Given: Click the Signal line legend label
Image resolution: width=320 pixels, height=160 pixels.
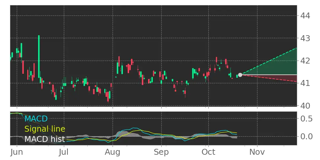Looking at the screenshot, I should tap(45, 129).
